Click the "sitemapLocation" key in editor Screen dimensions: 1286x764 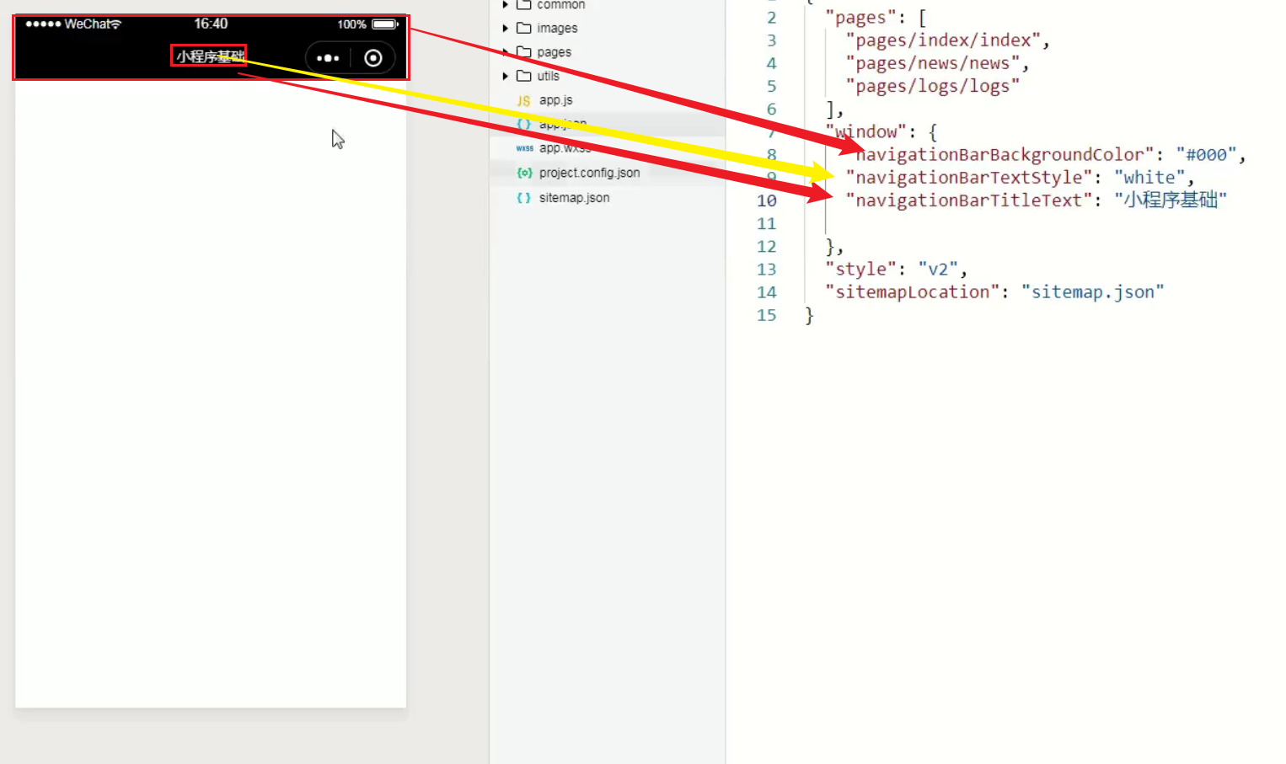[912, 292]
